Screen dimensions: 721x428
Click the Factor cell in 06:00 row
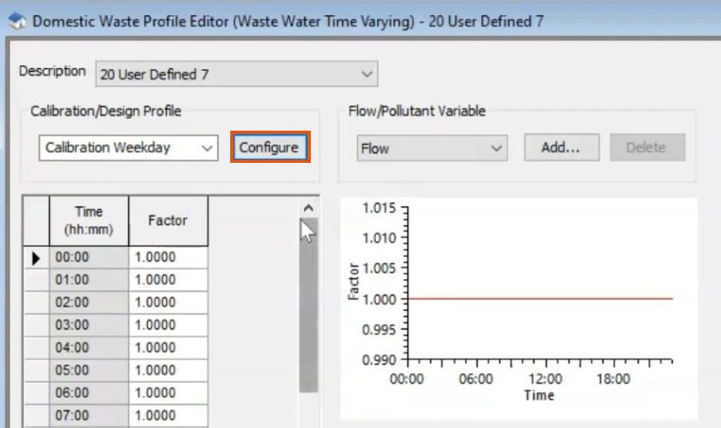tap(169, 393)
